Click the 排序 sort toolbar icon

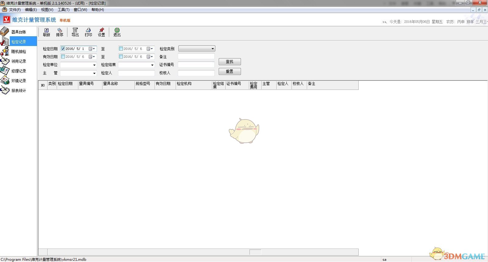59,32
